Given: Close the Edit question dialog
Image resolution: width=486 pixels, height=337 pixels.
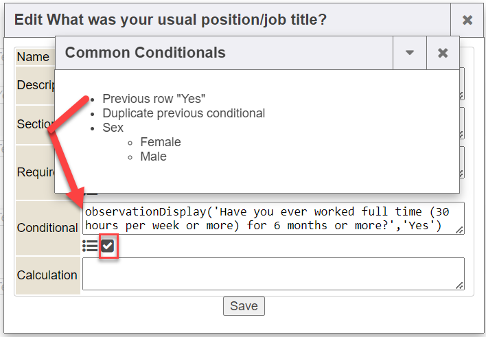Looking at the screenshot, I should [467, 20].
